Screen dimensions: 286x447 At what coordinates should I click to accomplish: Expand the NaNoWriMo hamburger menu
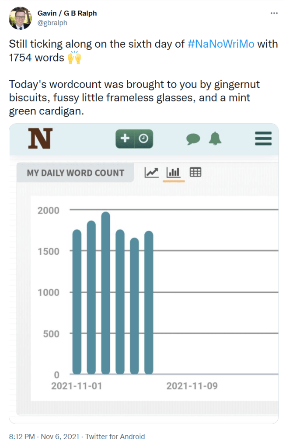coord(263,138)
